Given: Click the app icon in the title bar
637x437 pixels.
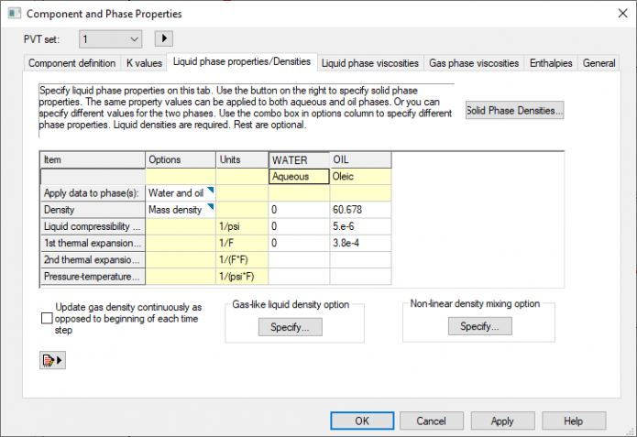Looking at the screenshot, I should tap(12, 14).
